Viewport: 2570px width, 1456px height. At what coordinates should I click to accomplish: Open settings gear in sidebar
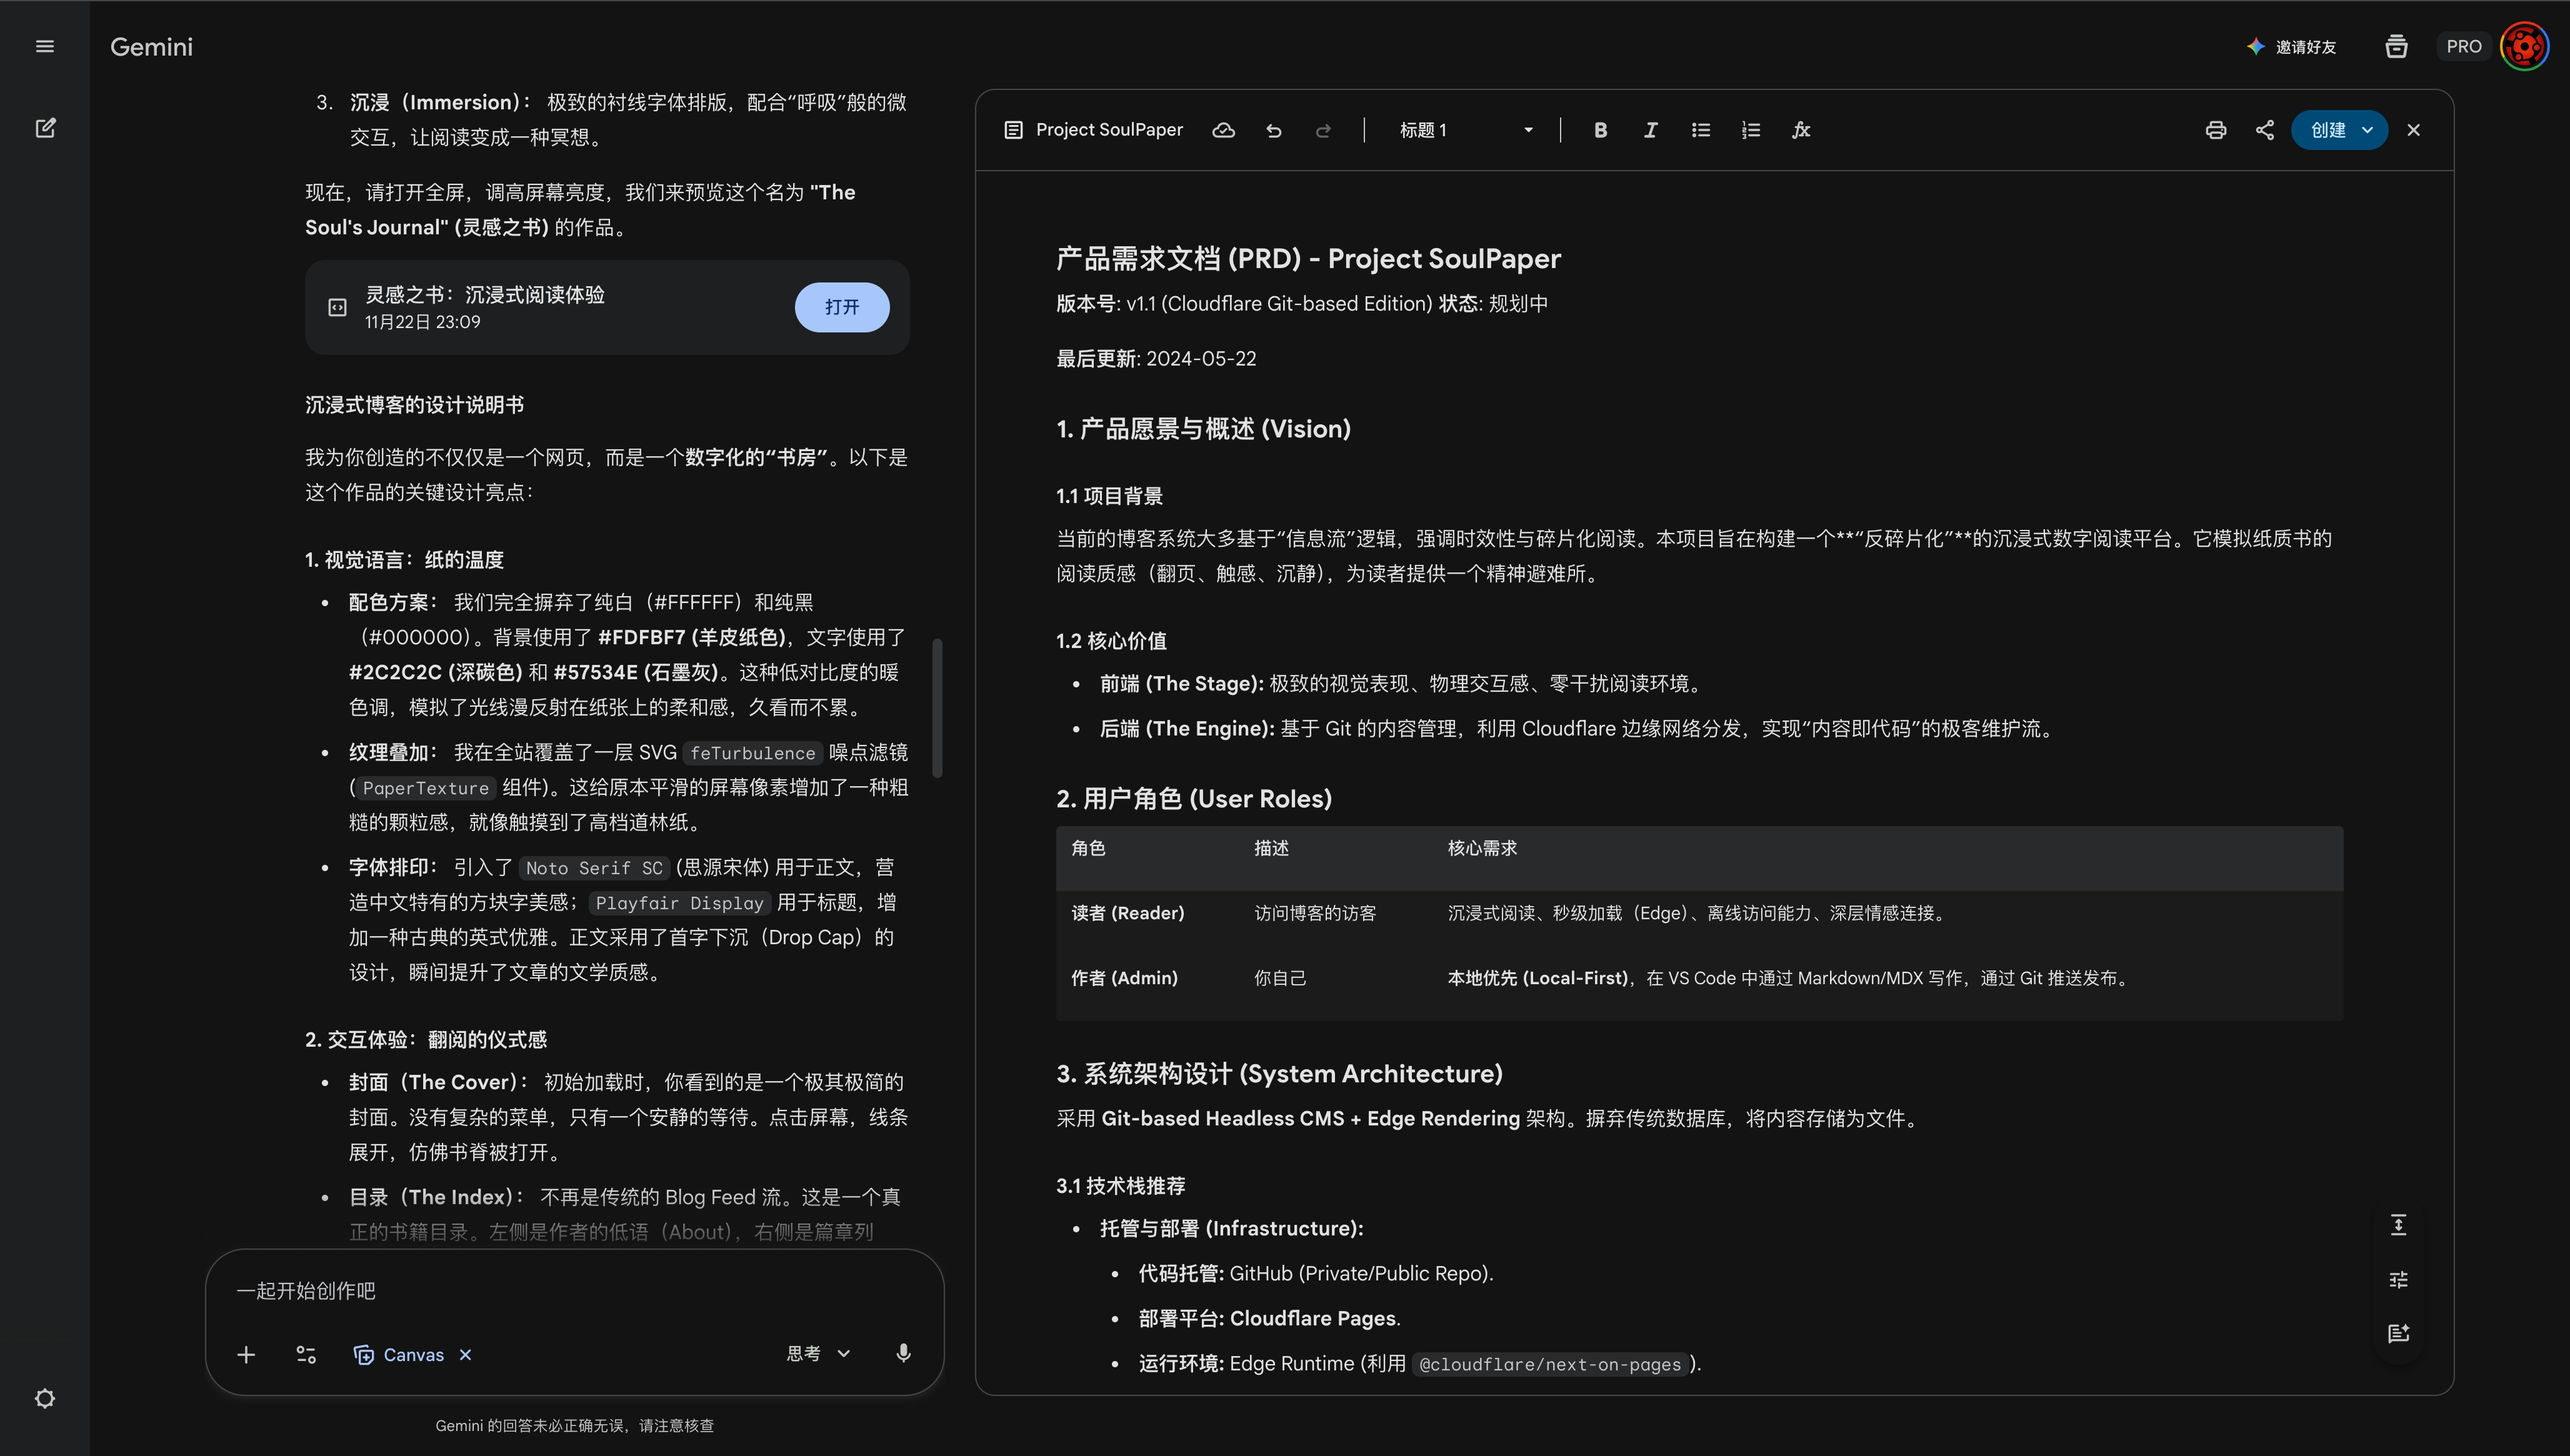(x=45, y=1398)
